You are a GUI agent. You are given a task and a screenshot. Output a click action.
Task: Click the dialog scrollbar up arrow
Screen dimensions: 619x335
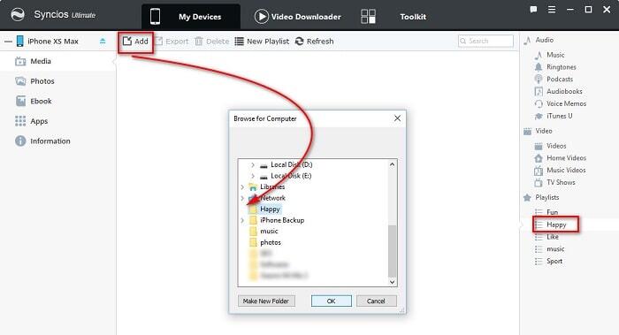(392, 164)
